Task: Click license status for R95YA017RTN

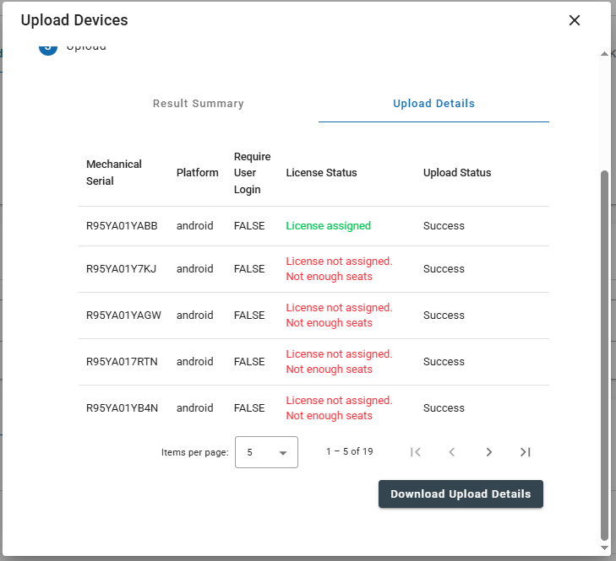Action: coord(340,362)
